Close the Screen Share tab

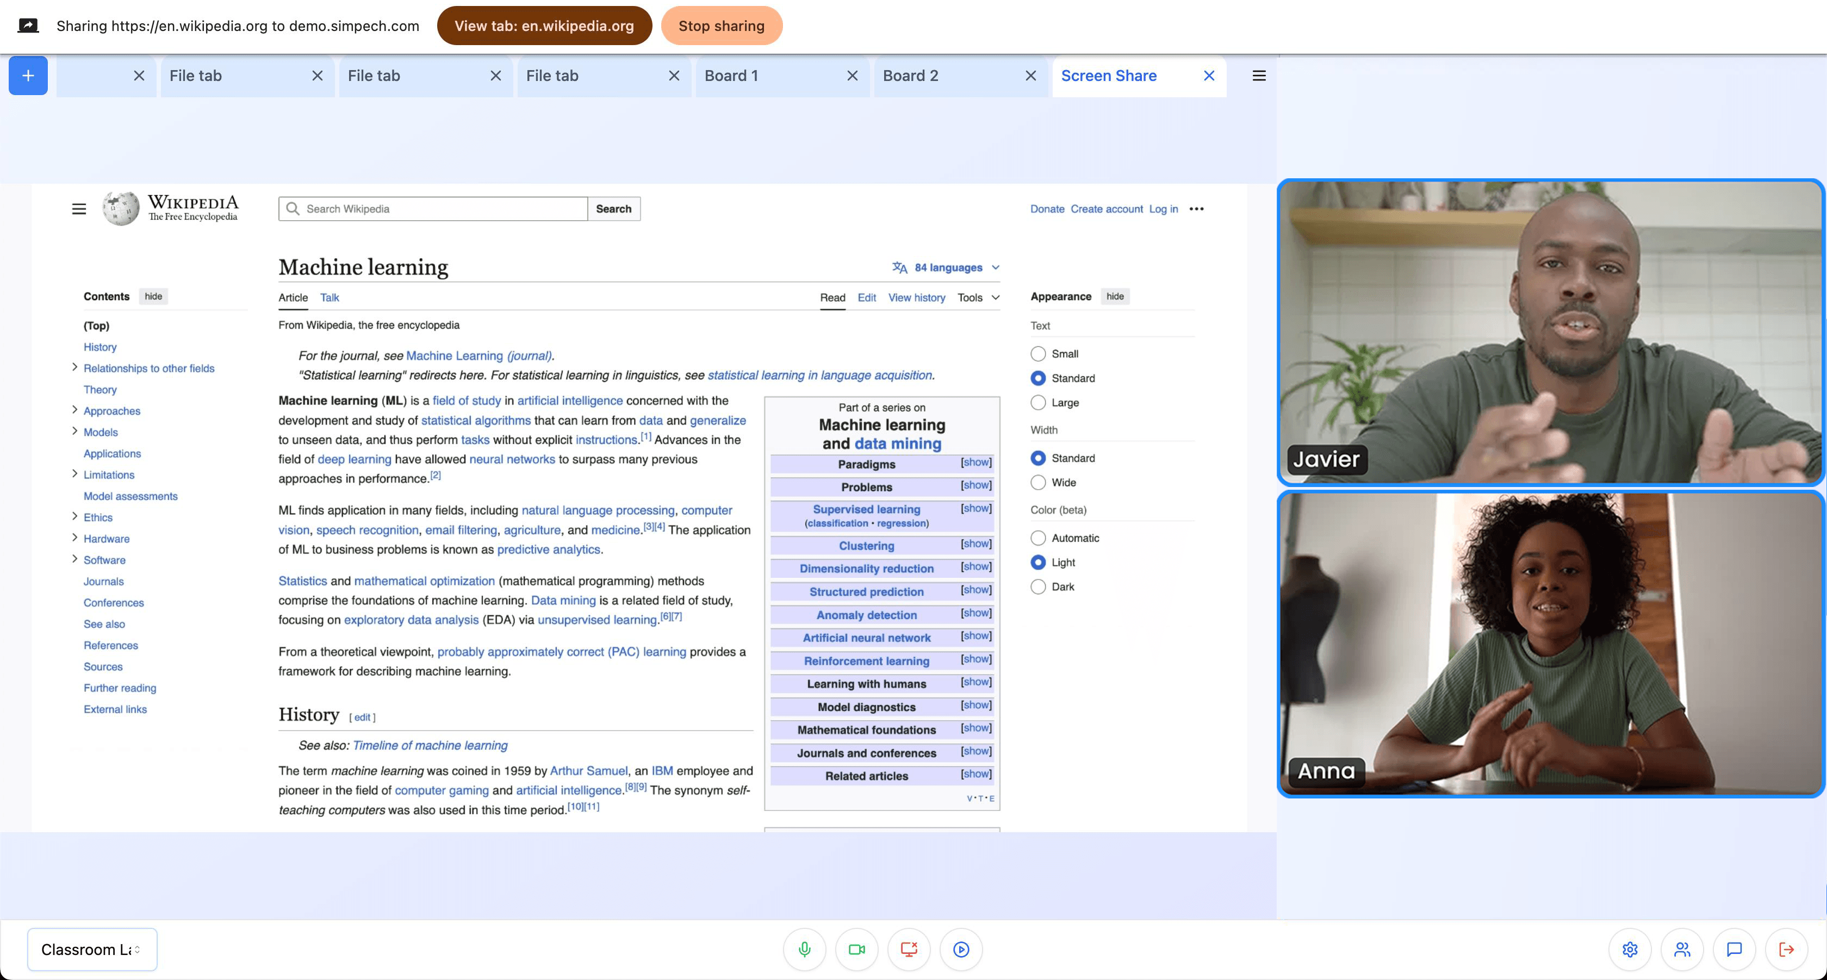pyautogui.click(x=1209, y=75)
